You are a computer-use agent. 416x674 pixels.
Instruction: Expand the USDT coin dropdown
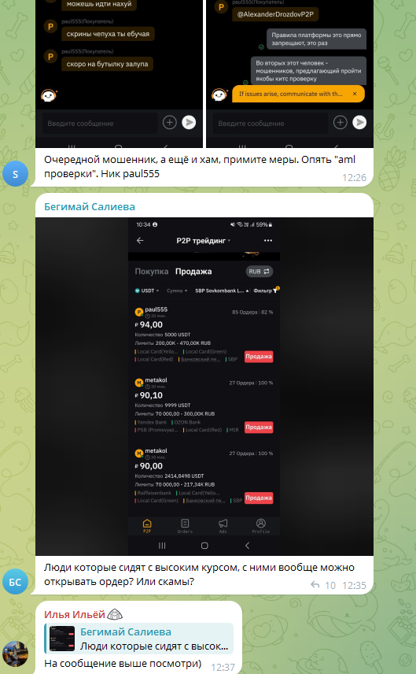147,291
